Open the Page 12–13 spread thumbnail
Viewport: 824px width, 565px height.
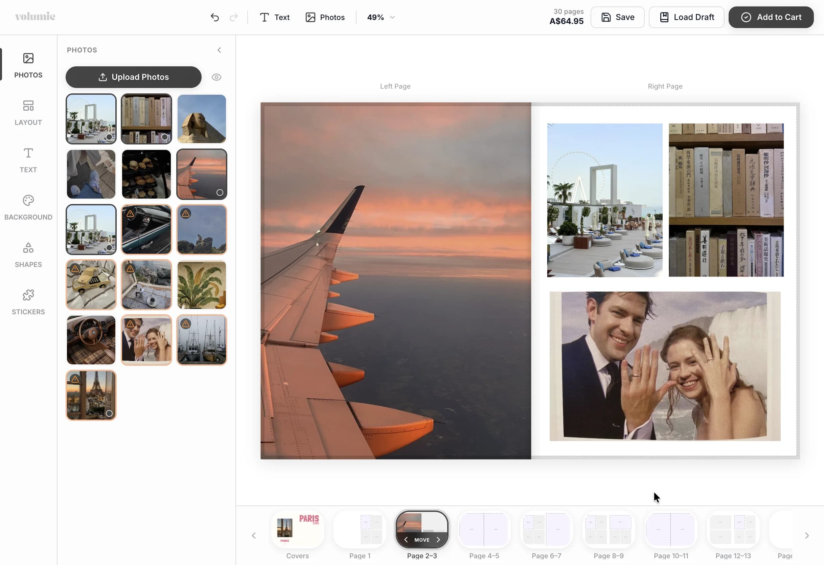[x=733, y=529]
